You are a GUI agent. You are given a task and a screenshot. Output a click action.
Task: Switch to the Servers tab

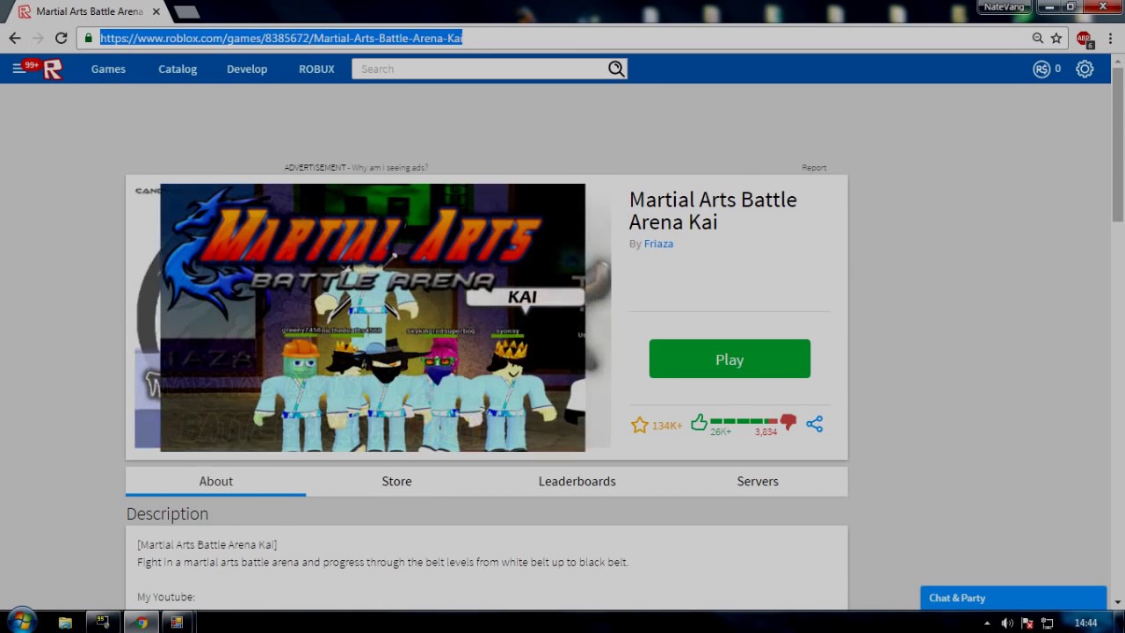pyautogui.click(x=758, y=481)
